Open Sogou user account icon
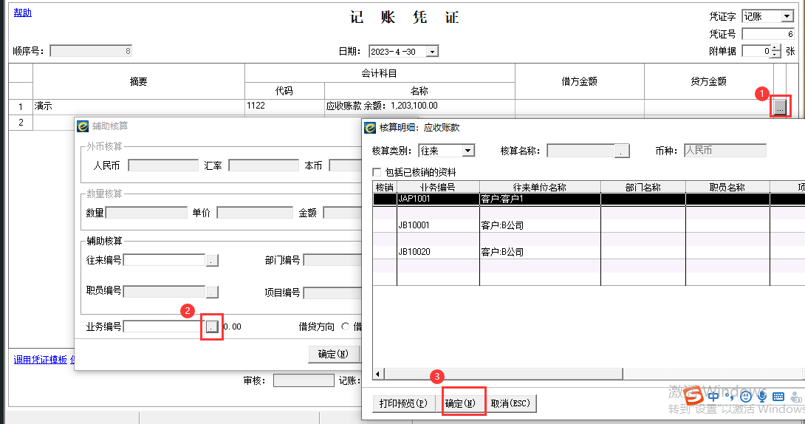This screenshot has width=805, height=424. (x=795, y=397)
